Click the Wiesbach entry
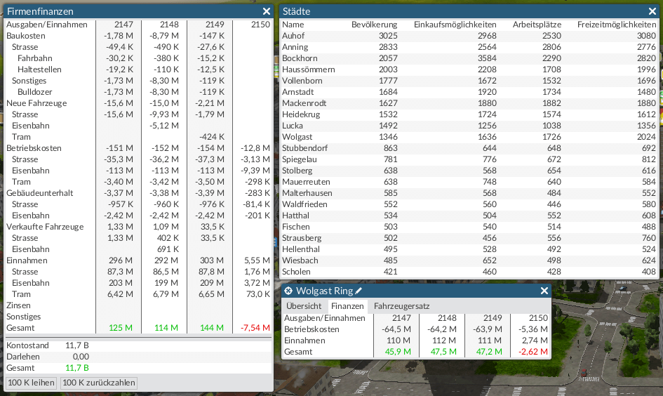Screen dimensions: 663x396 click(x=469, y=260)
